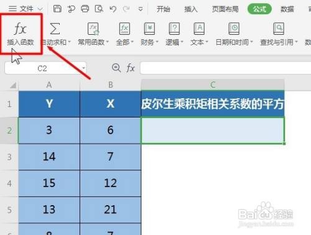Expand the 逻辑 dropdown arrow
The height and width of the screenshot is (235, 311).
pyautogui.click(x=182, y=42)
